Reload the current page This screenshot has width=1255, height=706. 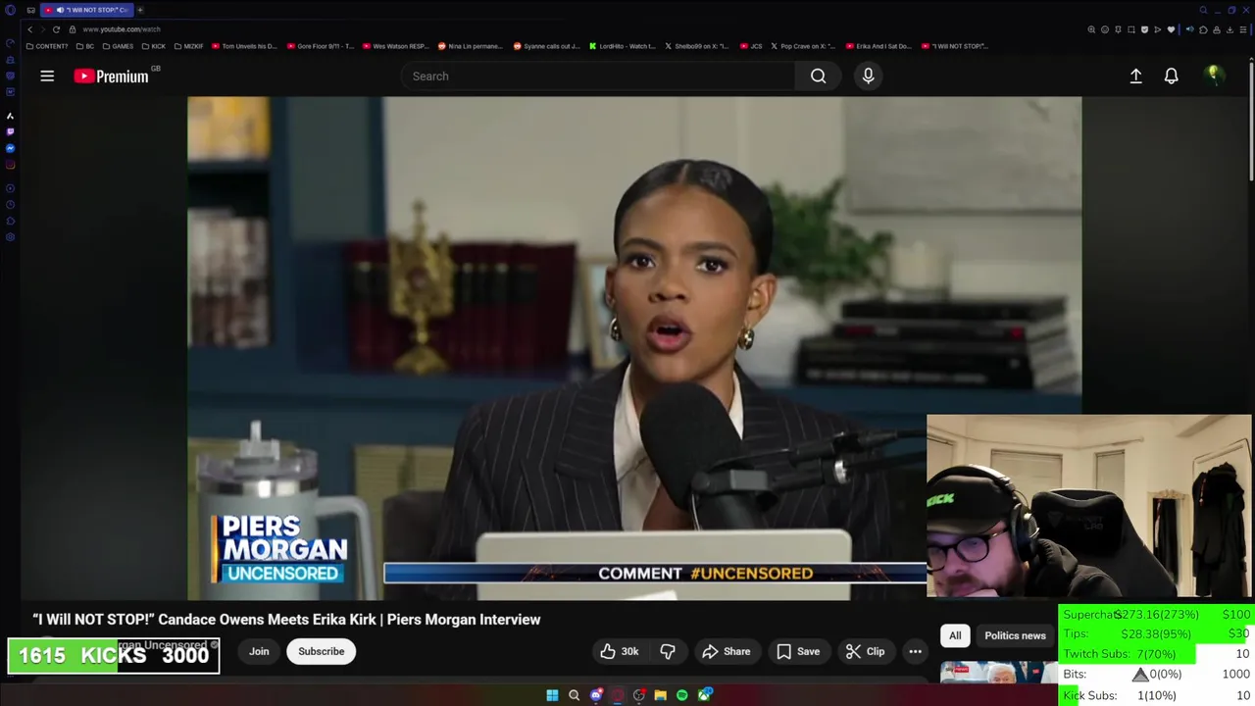56,29
